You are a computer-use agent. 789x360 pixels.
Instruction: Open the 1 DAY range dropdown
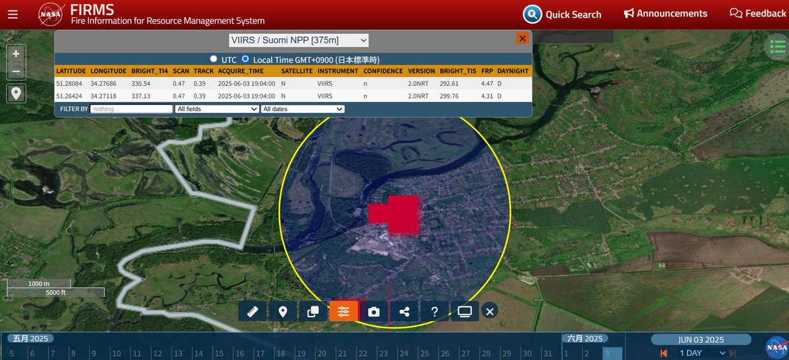(702, 353)
